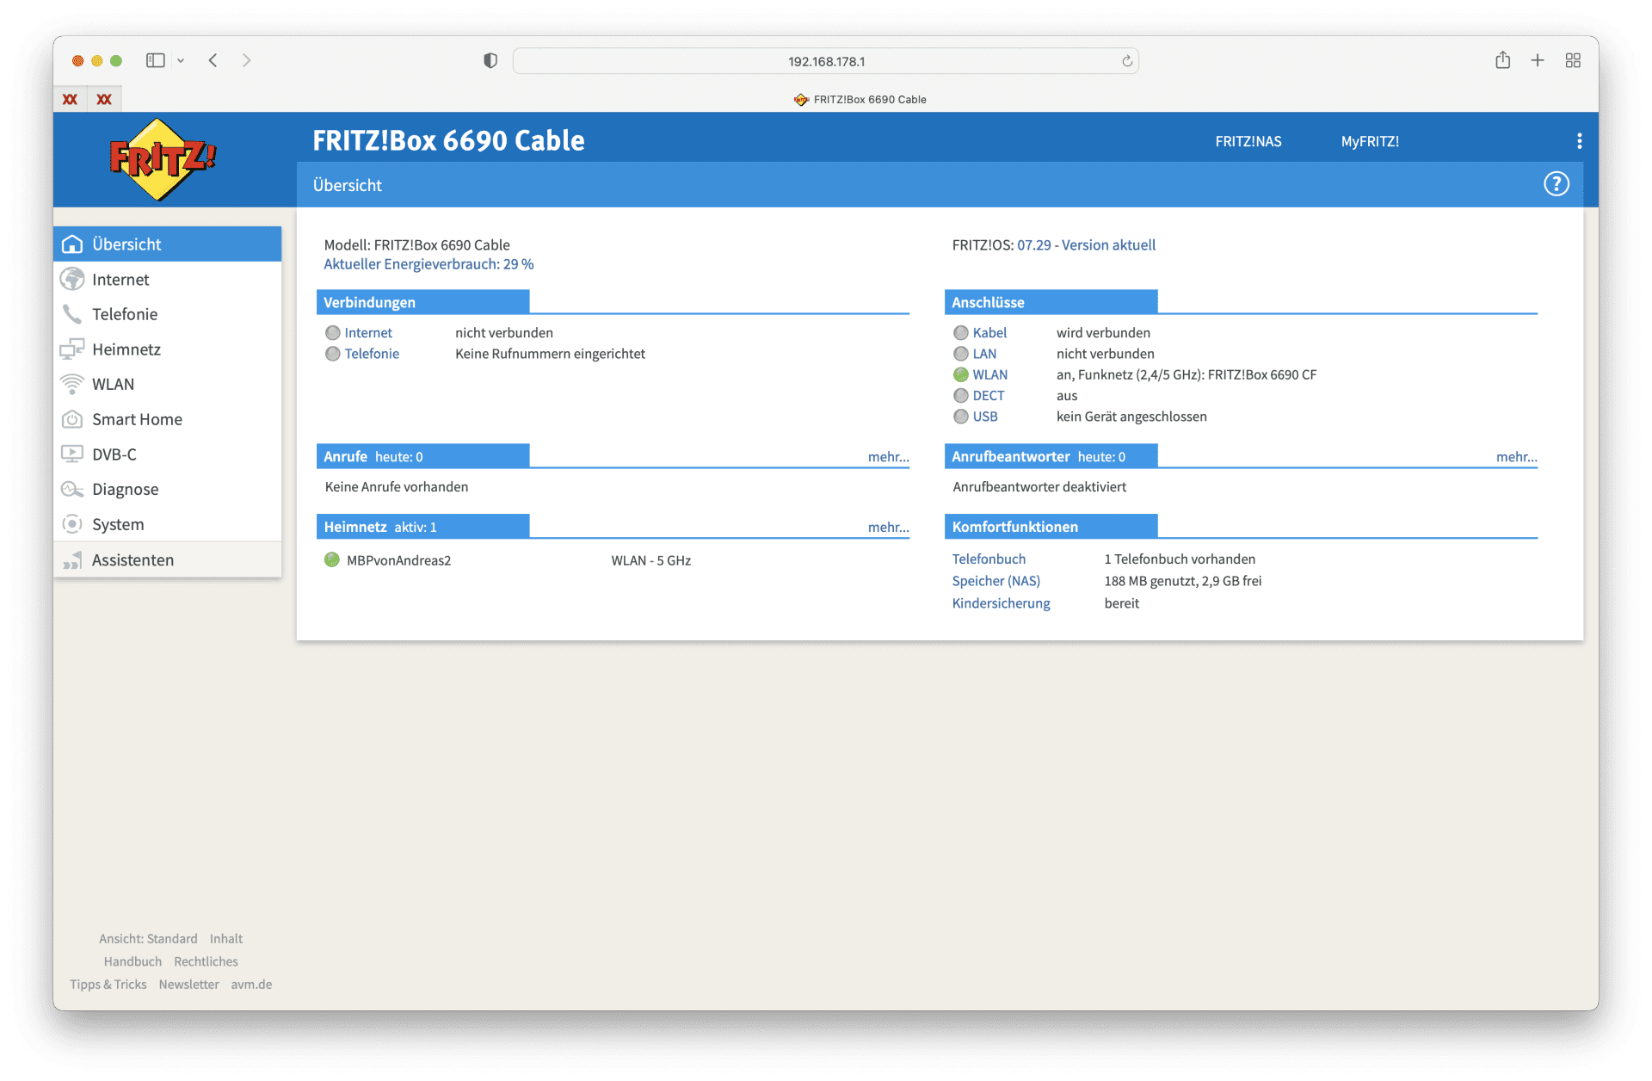Open System menu in sidebar
1652x1081 pixels.
click(x=167, y=524)
